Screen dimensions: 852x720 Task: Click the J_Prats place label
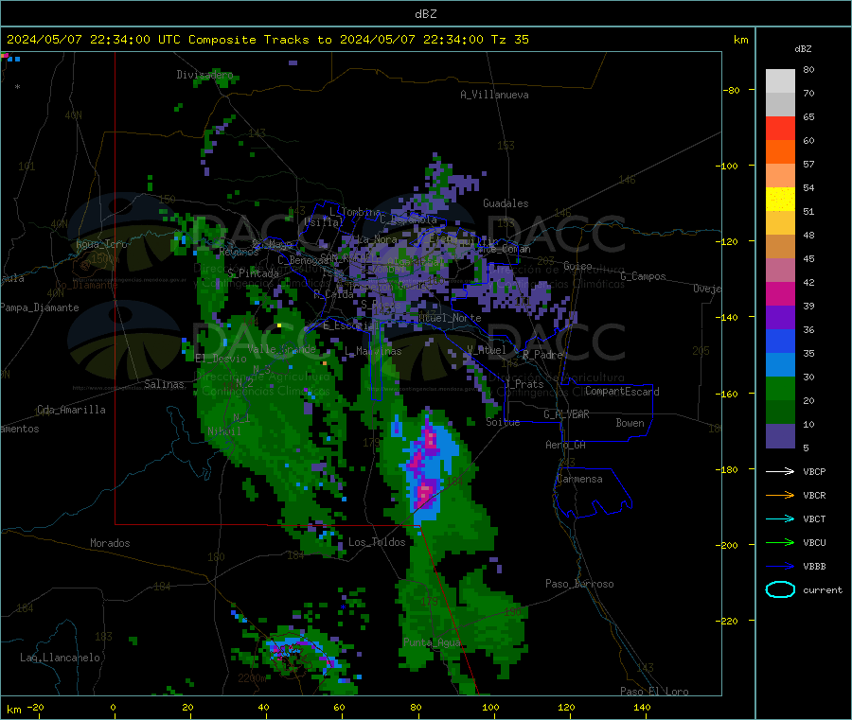pyautogui.click(x=524, y=384)
